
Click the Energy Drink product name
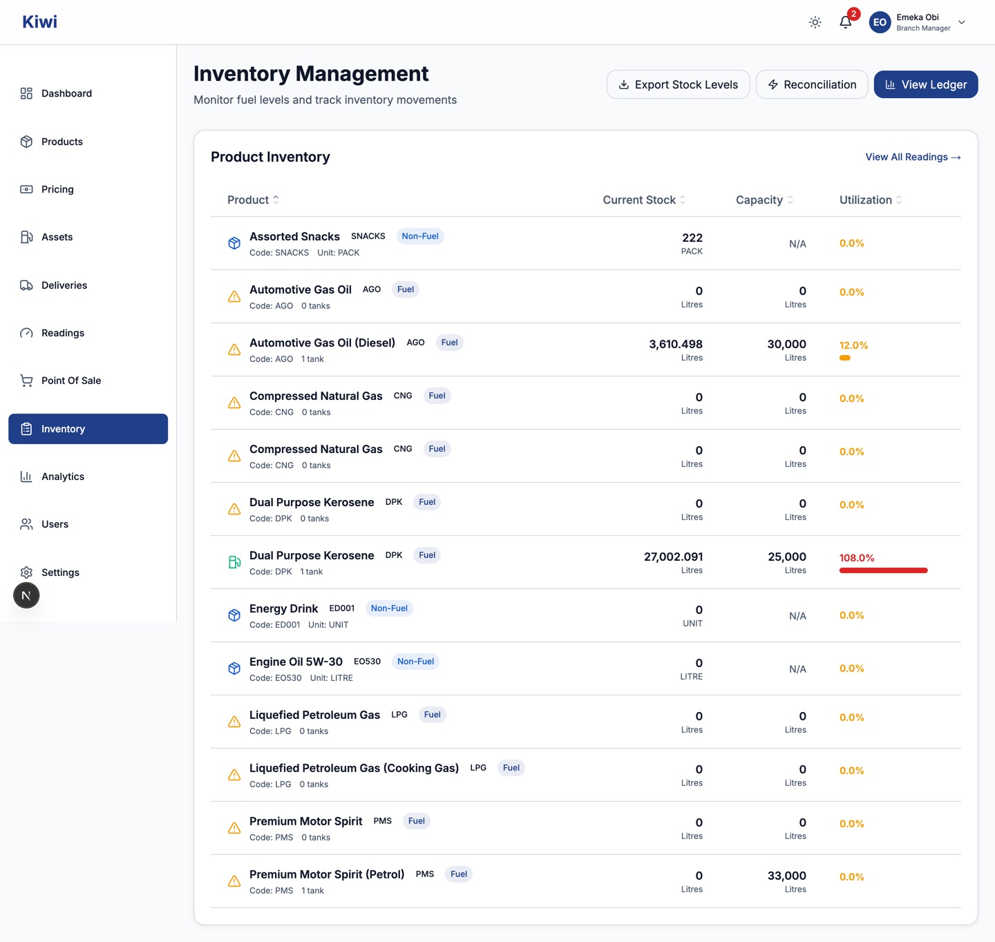283,608
